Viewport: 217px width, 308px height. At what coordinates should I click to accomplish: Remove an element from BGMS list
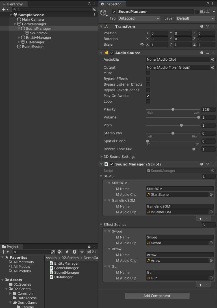pos(207,219)
